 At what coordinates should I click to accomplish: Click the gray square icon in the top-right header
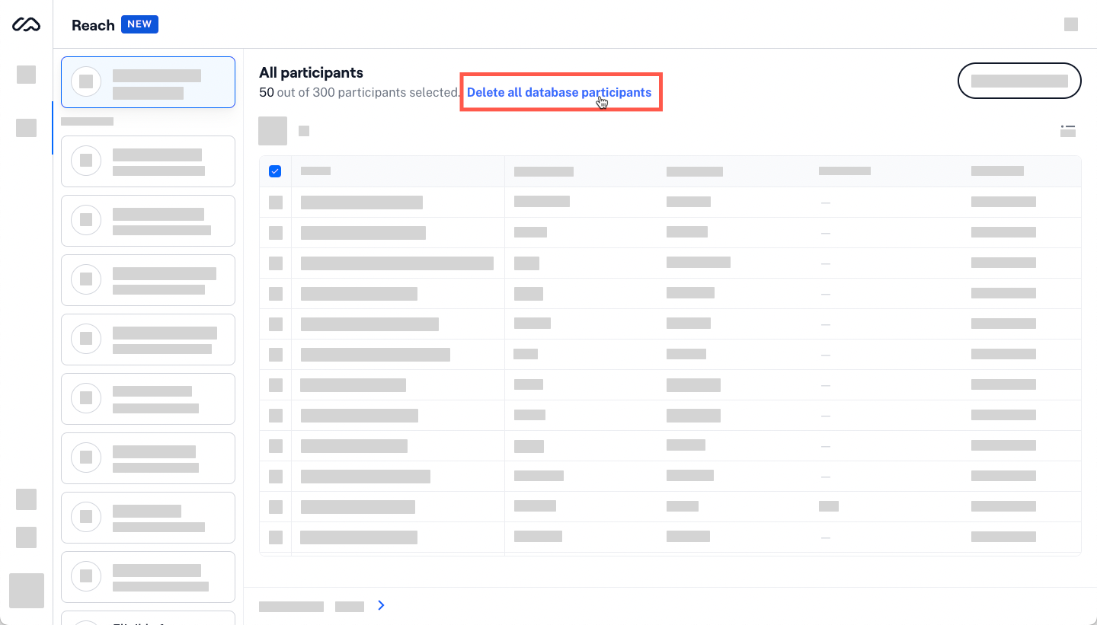click(x=1070, y=24)
